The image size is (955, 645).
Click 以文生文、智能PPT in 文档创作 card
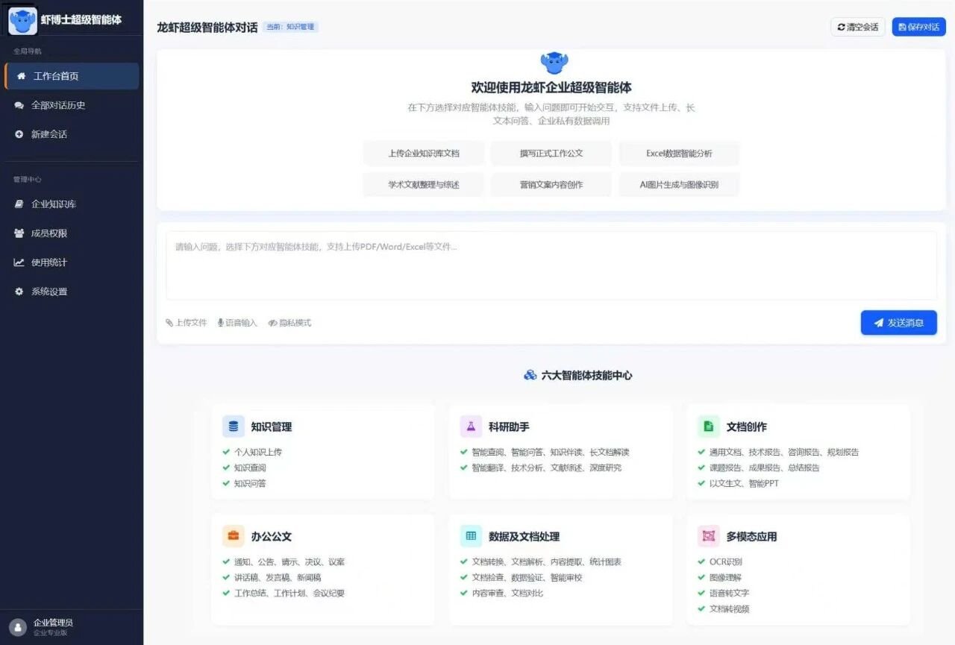click(744, 483)
